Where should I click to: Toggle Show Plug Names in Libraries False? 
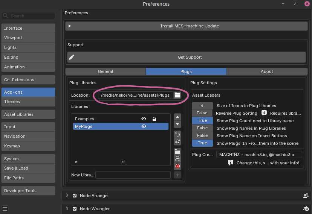click(x=202, y=128)
